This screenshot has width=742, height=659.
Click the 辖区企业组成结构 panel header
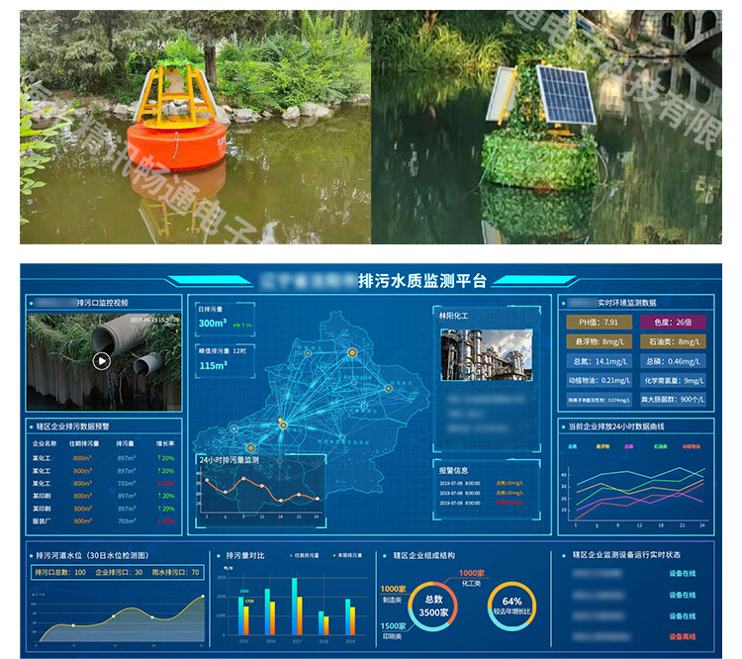coord(424,555)
